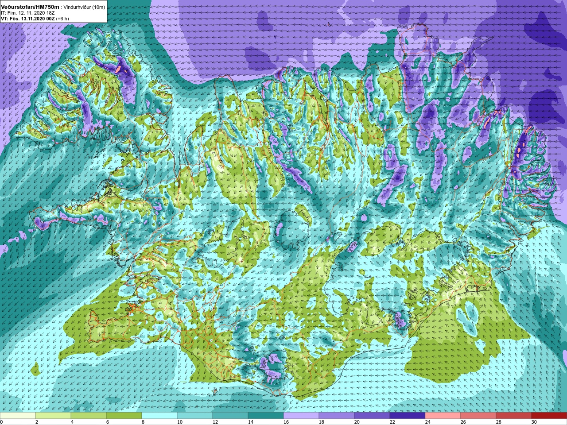
Task: Click the legend value 8
Action: (x=143, y=422)
